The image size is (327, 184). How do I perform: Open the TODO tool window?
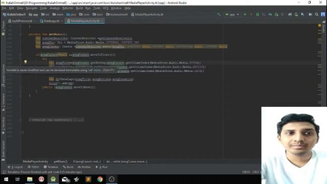coord(33,167)
